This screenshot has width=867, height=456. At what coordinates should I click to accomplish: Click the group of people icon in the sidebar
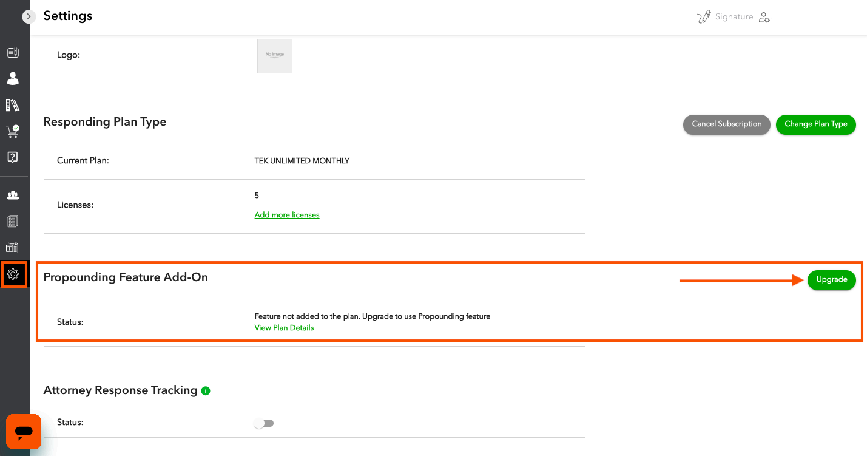[x=13, y=196]
